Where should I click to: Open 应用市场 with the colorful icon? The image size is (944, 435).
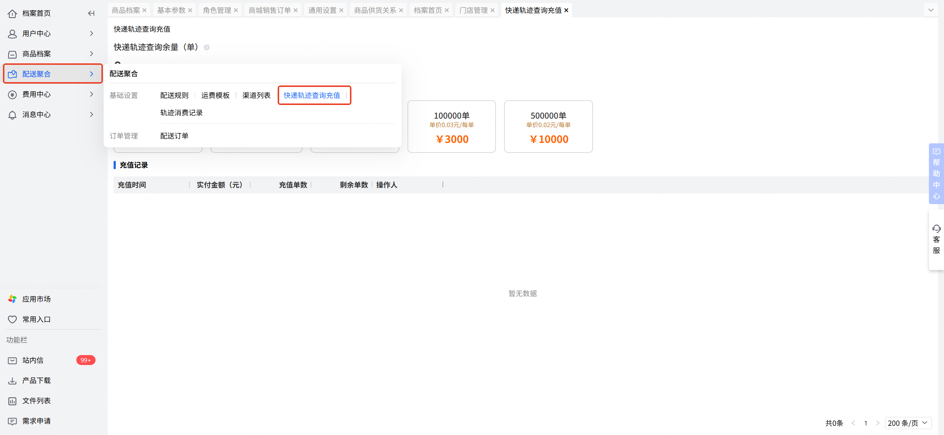tap(36, 299)
